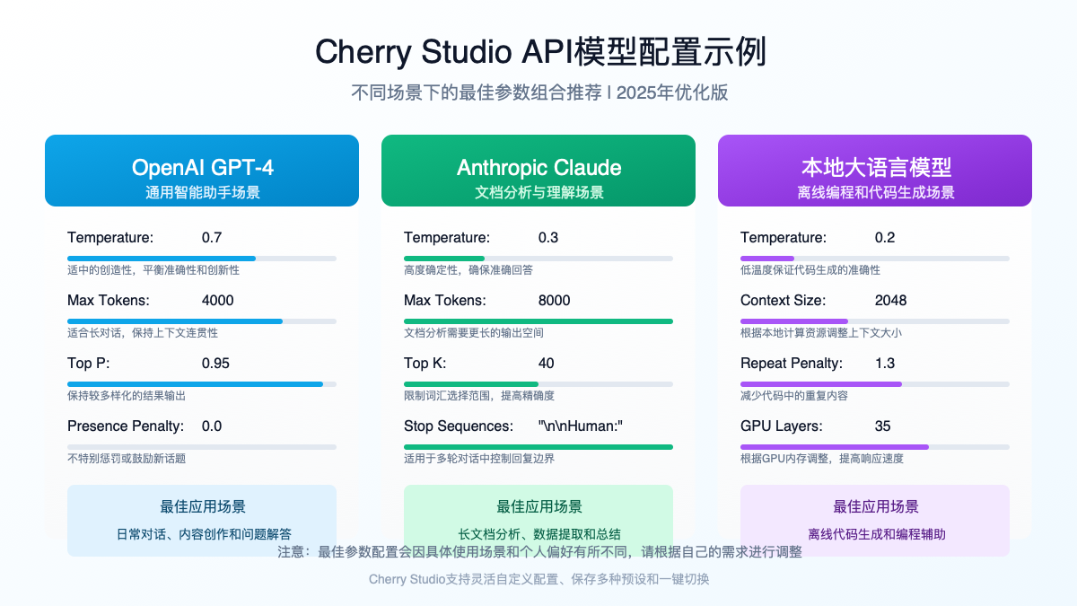Click the Repeat Penalty value 1.3

885,364
